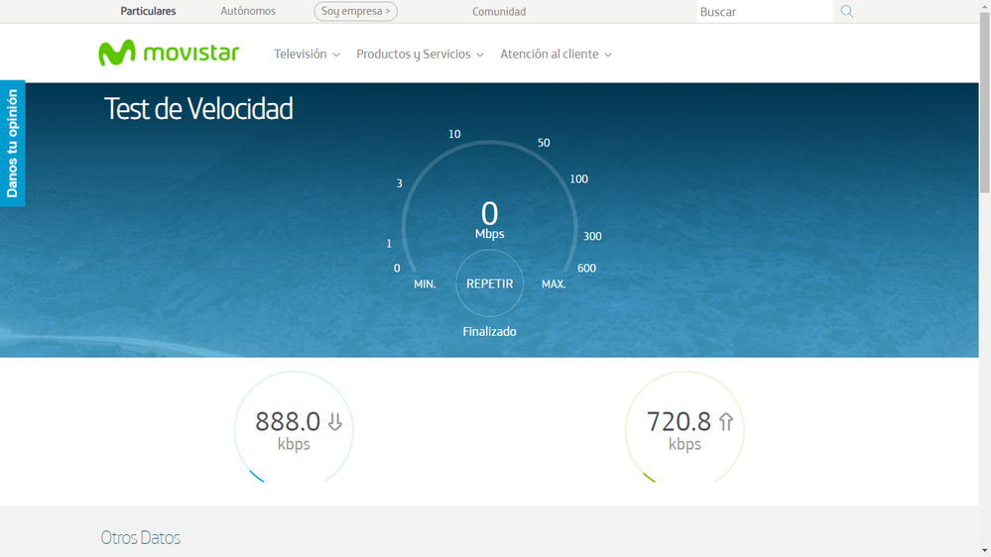
Task: Click the upload arrow icon beside 720.8
Action: point(726,422)
